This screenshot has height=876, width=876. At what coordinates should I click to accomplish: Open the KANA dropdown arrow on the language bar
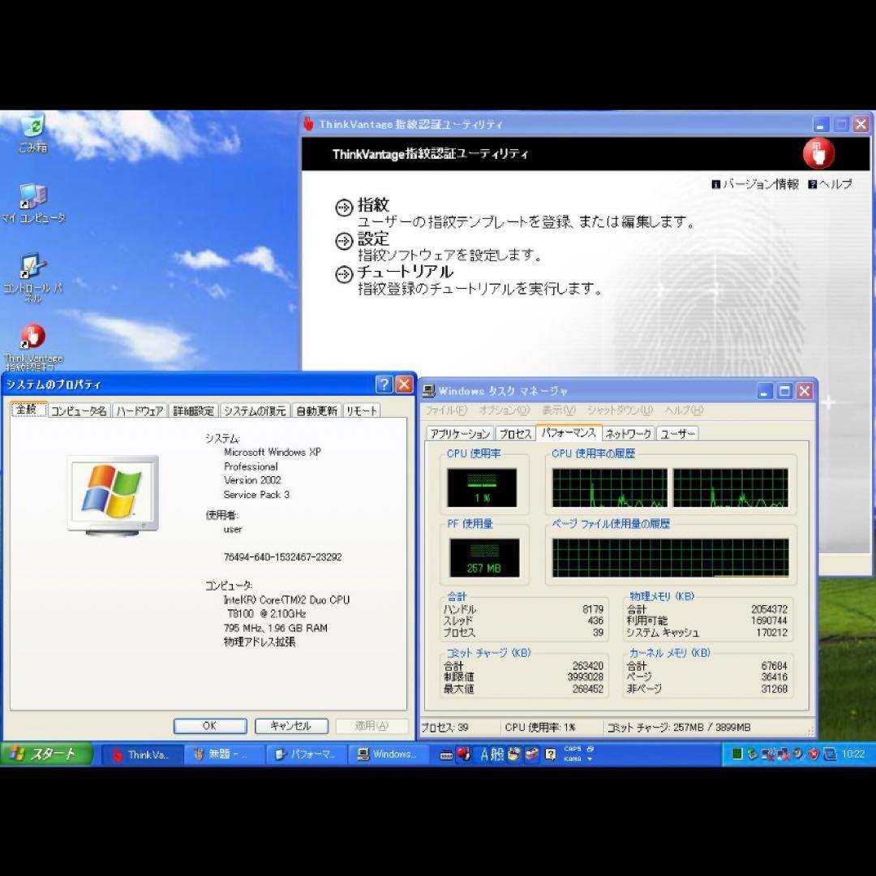coord(589,759)
